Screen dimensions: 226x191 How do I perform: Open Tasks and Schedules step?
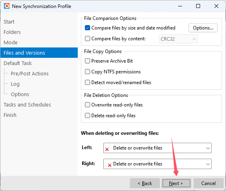click(x=27, y=104)
